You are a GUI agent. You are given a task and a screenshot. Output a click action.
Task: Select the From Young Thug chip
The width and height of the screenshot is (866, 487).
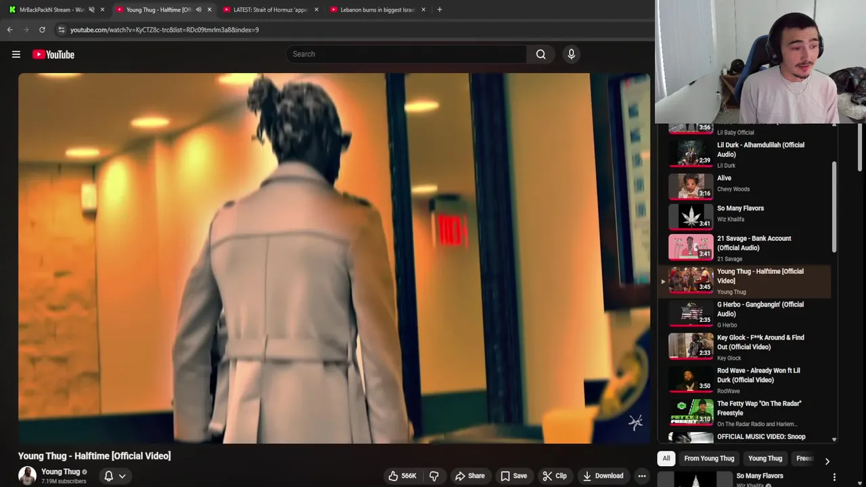[708, 459]
